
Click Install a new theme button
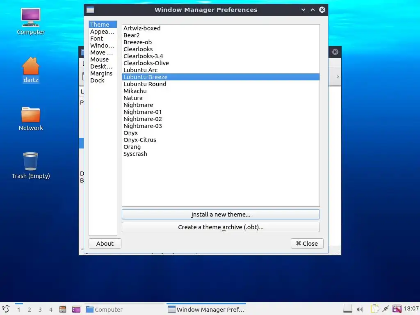pos(221,214)
